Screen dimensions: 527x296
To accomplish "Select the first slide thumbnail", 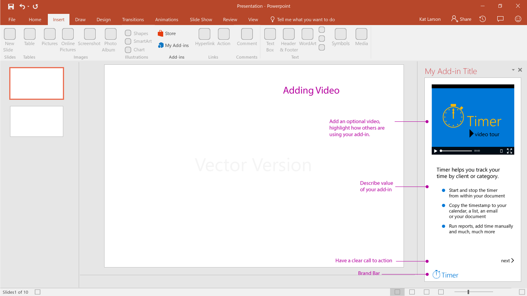I will pos(37,83).
